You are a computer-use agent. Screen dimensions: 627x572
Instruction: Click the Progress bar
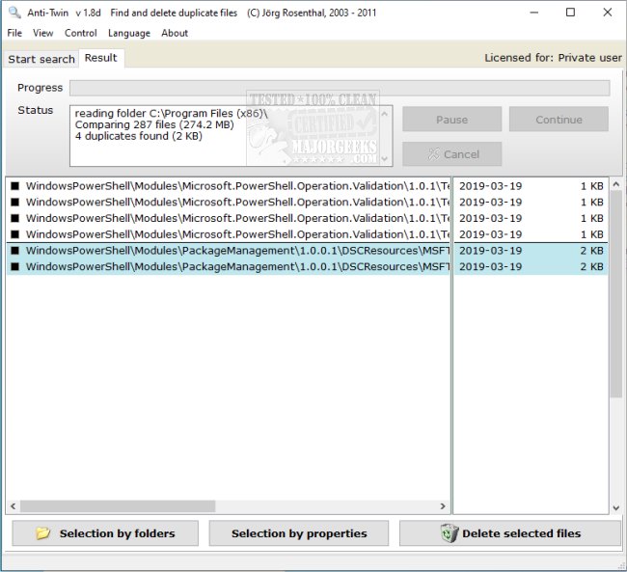340,88
